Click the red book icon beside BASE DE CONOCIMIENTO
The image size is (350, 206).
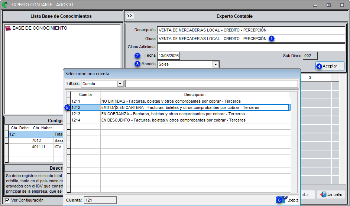(x=8, y=28)
